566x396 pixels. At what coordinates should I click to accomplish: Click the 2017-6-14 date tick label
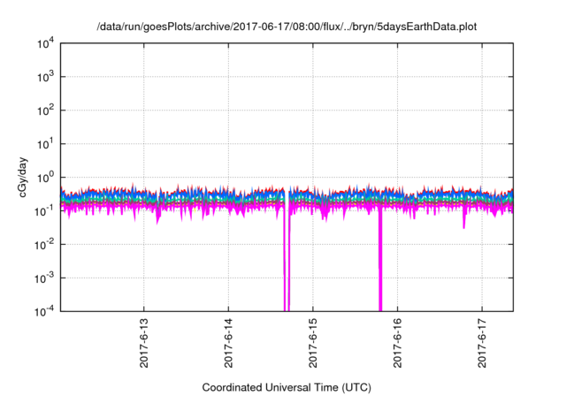point(228,343)
